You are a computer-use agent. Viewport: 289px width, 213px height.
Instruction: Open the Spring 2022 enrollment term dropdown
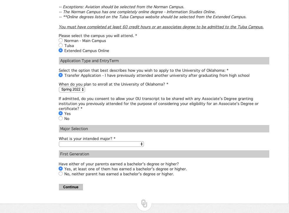click(72, 89)
